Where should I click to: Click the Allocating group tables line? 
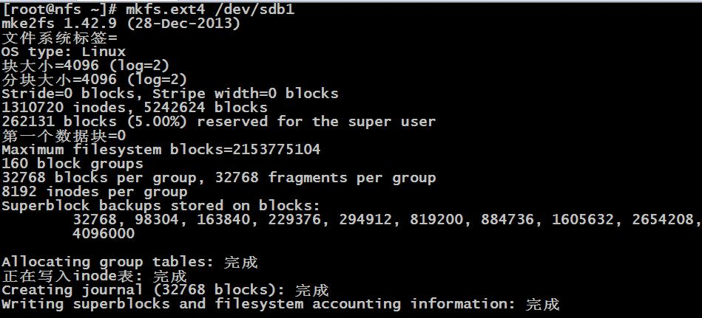pos(130,262)
